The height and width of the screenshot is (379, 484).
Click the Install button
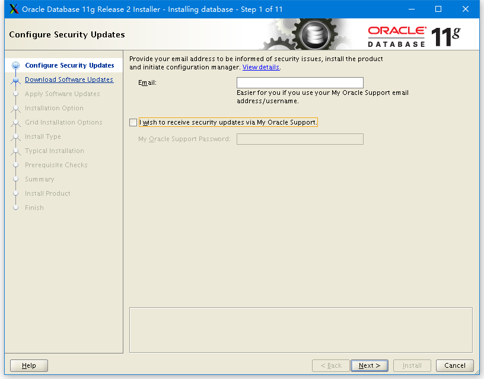coord(412,365)
